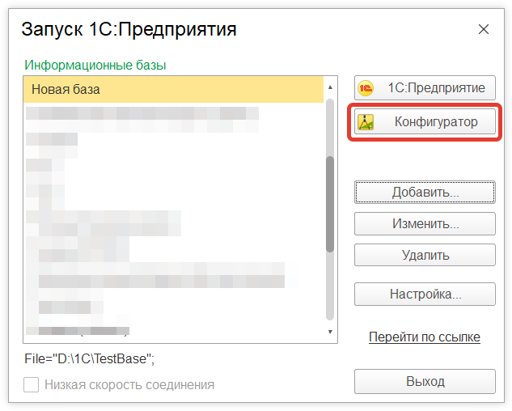Select the Новая база entry
Image resolution: width=512 pixels, height=411 pixels.
(x=174, y=89)
